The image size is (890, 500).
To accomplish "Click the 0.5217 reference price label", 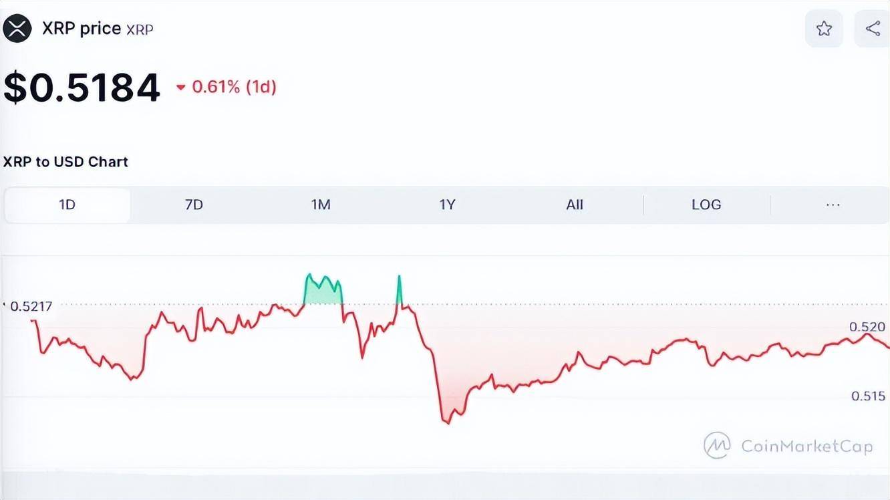I will 31,306.
